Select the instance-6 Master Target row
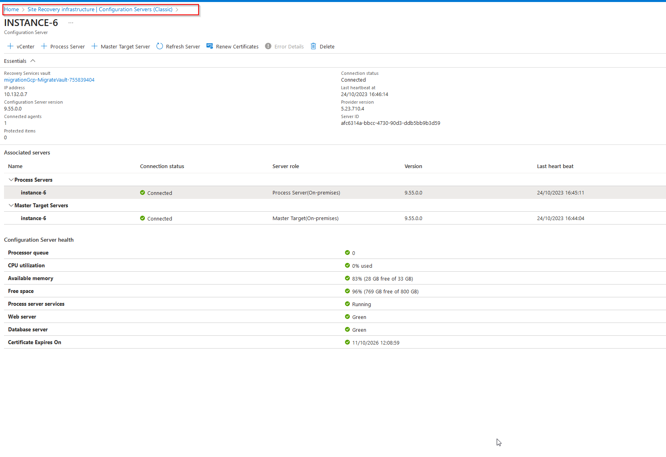 click(33, 218)
